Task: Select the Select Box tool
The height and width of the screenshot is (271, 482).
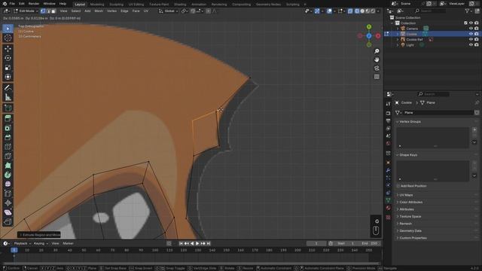Action: (8, 29)
